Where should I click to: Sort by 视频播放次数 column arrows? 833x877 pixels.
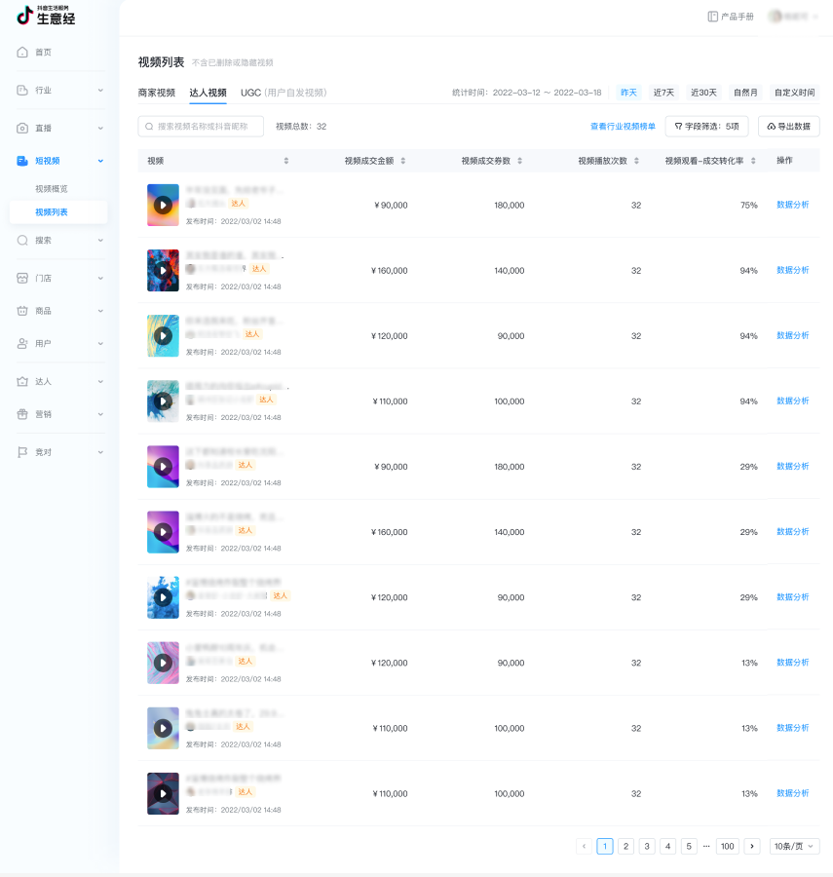click(x=636, y=161)
